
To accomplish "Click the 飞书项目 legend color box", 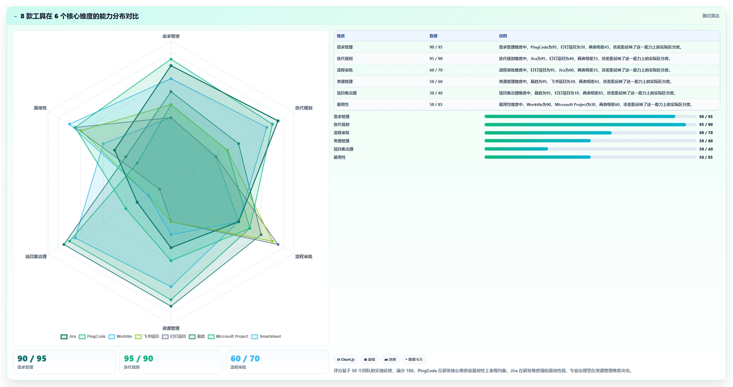I will (138, 336).
